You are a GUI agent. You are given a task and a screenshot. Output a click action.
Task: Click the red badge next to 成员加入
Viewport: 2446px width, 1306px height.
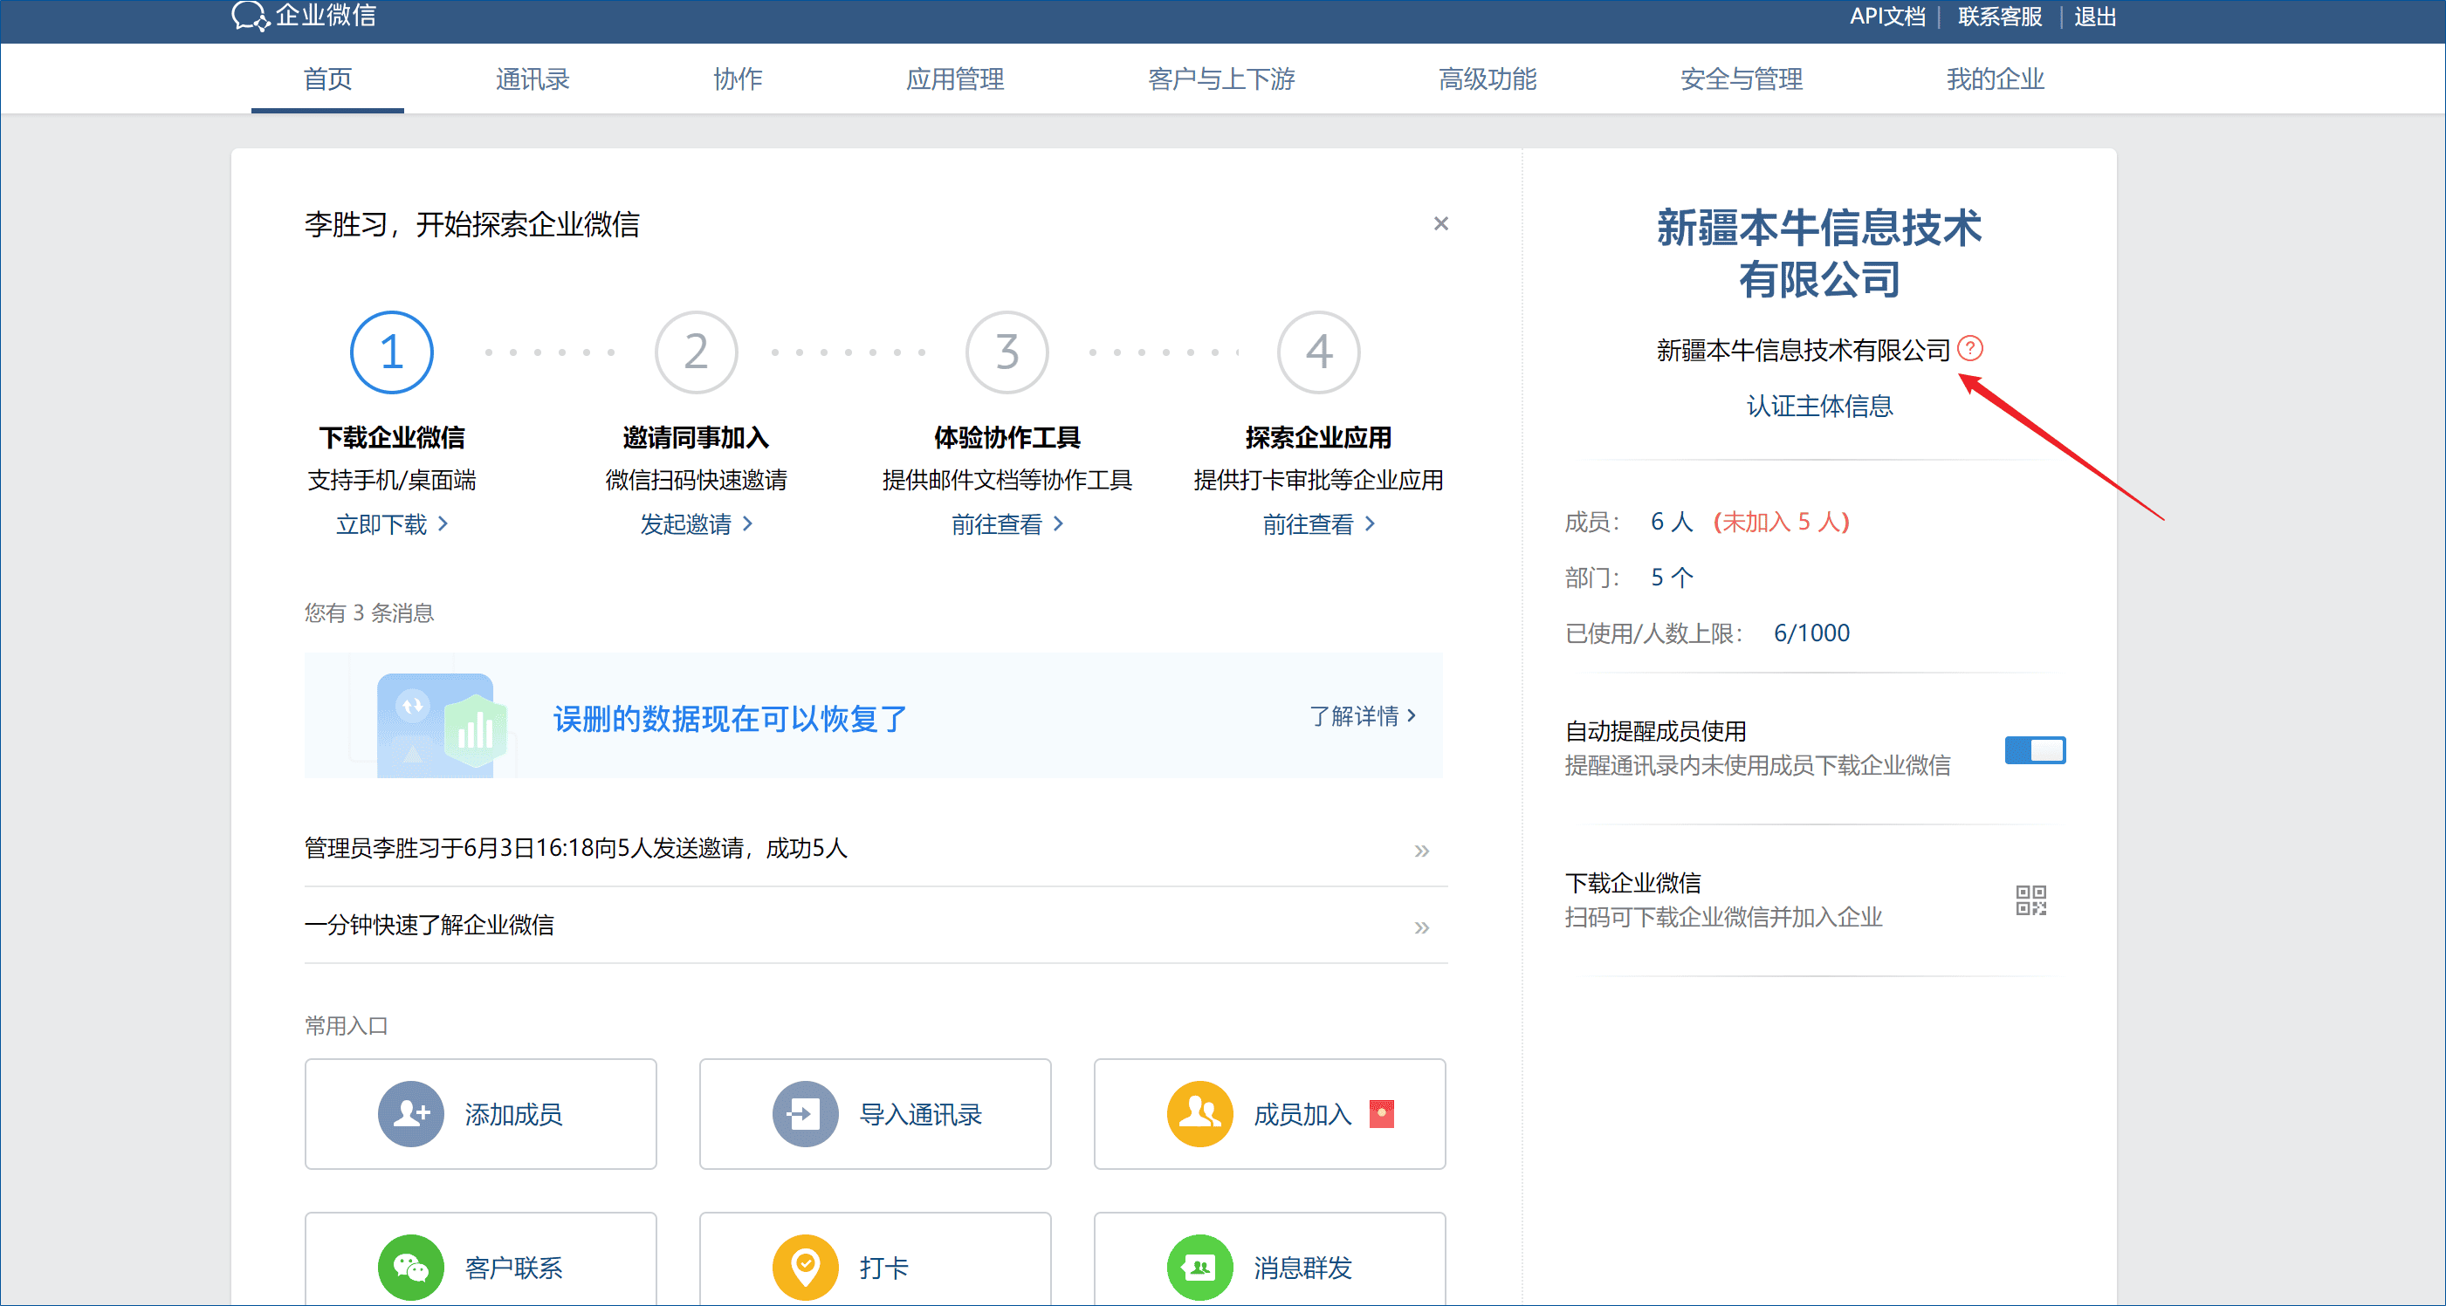point(1382,1113)
